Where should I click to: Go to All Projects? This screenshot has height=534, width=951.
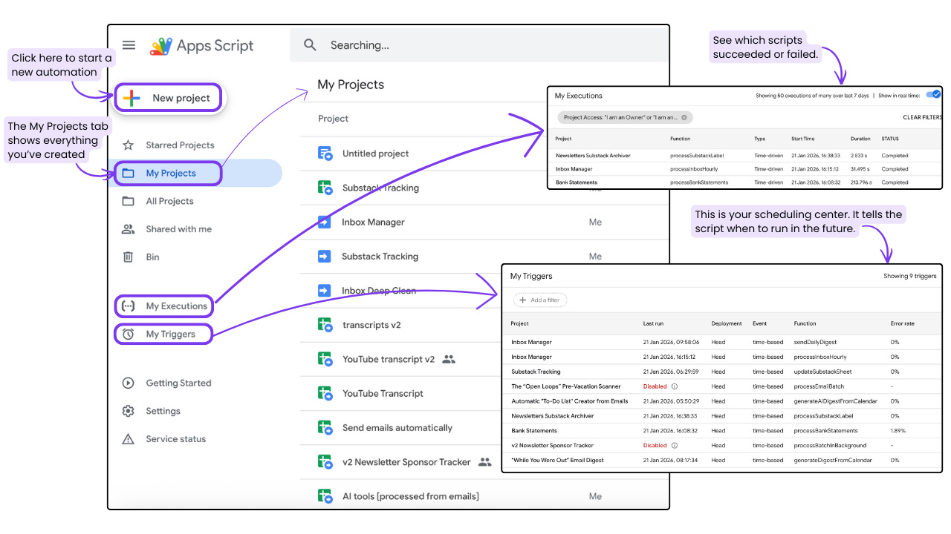point(169,201)
